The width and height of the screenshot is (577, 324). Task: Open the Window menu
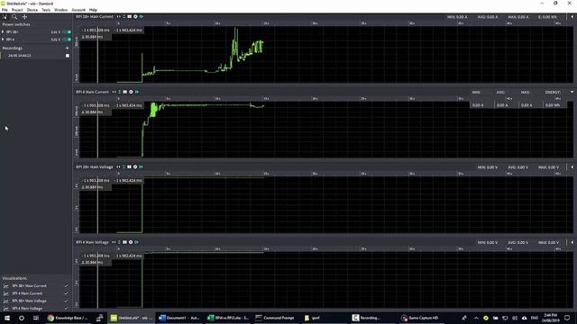tap(60, 10)
